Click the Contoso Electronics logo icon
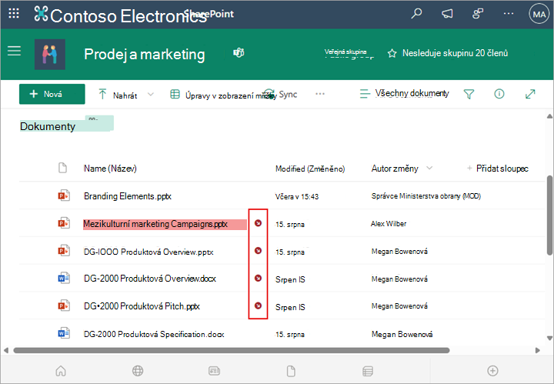 41,13
